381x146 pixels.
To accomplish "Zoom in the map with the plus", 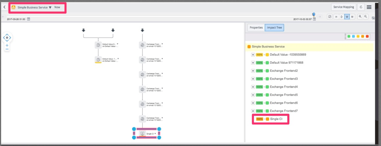I will [7, 45].
